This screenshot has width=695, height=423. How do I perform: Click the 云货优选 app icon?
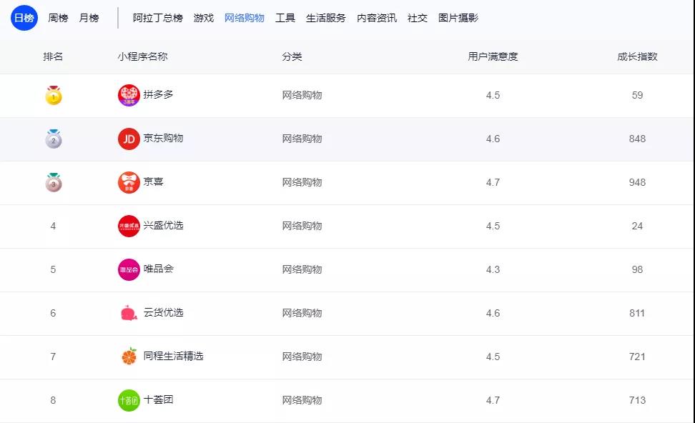[x=129, y=313]
